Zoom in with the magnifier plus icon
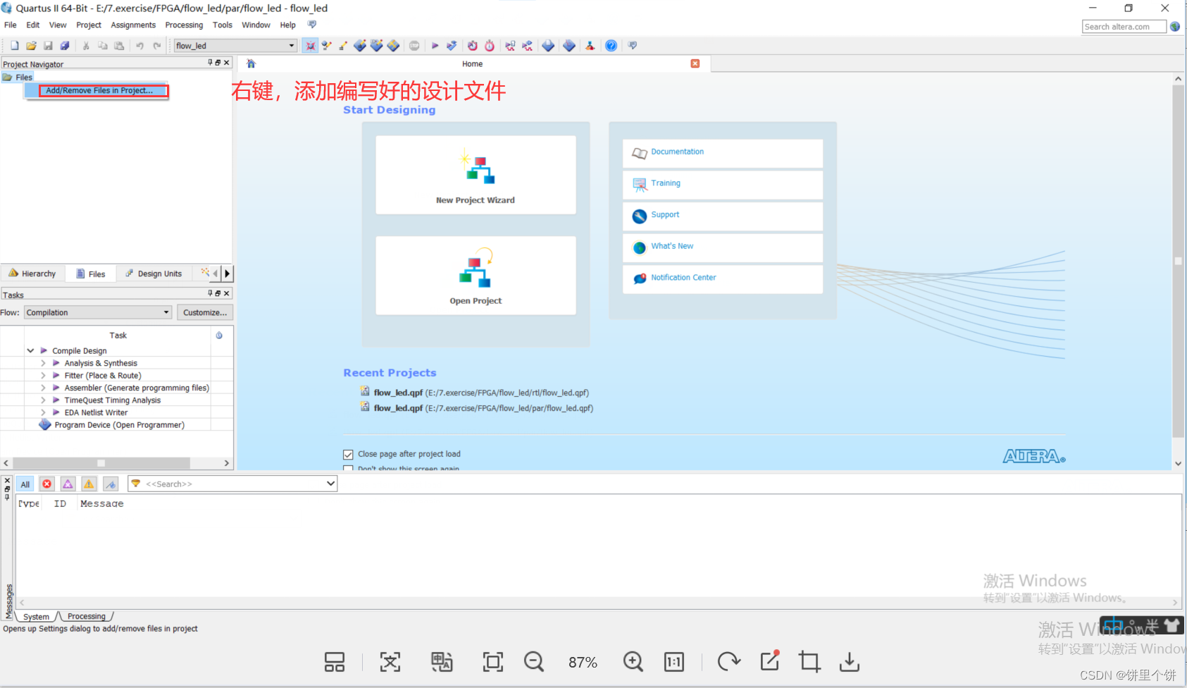The height and width of the screenshot is (688, 1187). [x=633, y=662]
